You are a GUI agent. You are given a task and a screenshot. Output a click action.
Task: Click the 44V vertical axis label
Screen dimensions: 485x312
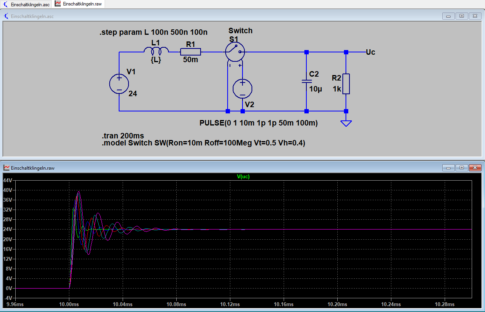(7, 180)
